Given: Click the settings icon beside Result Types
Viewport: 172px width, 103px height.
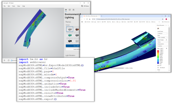Looking at the screenshot, I should point(167,40).
